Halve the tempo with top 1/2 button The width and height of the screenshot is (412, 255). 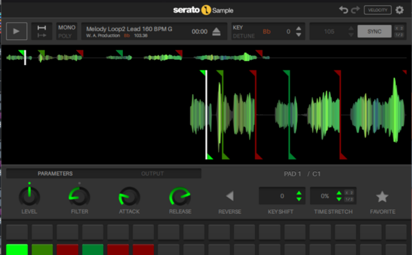click(x=399, y=35)
